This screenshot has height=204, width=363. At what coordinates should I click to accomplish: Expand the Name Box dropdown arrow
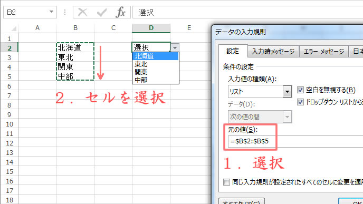51,12
